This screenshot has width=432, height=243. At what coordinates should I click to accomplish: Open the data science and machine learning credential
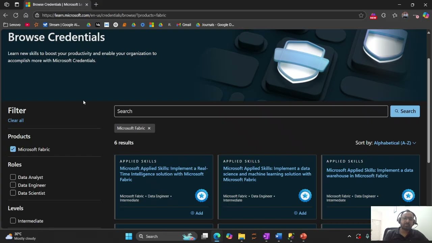point(267,174)
